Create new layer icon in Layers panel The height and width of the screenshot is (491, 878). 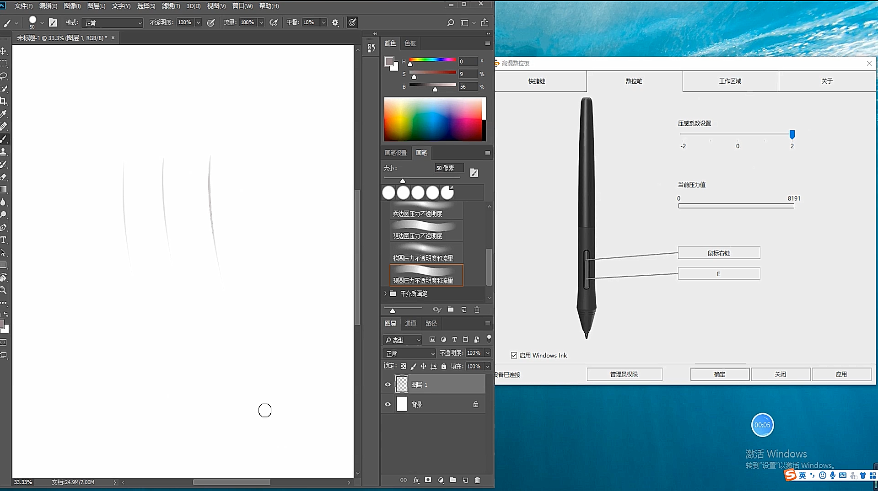tap(465, 480)
